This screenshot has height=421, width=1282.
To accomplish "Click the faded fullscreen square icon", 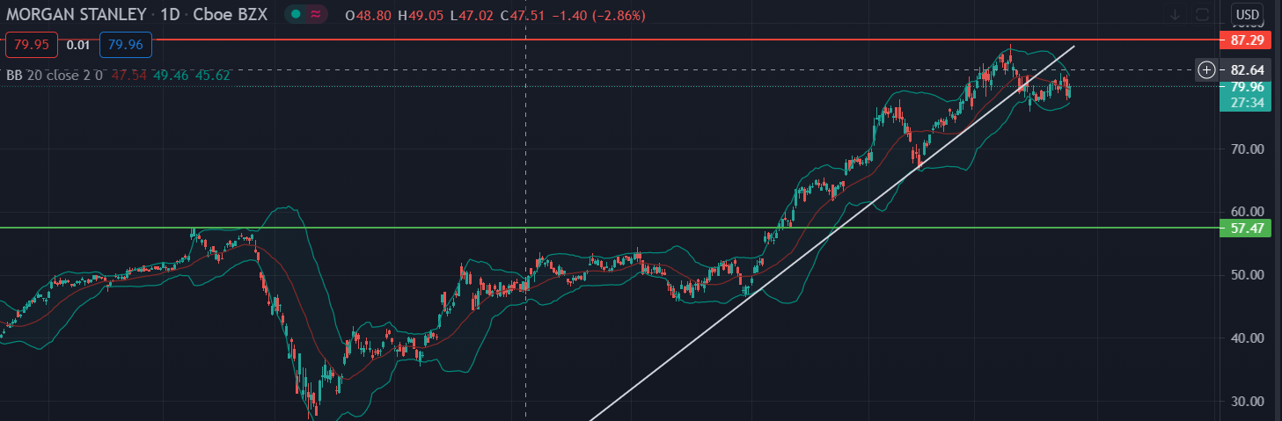I will pyautogui.click(x=1203, y=14).
